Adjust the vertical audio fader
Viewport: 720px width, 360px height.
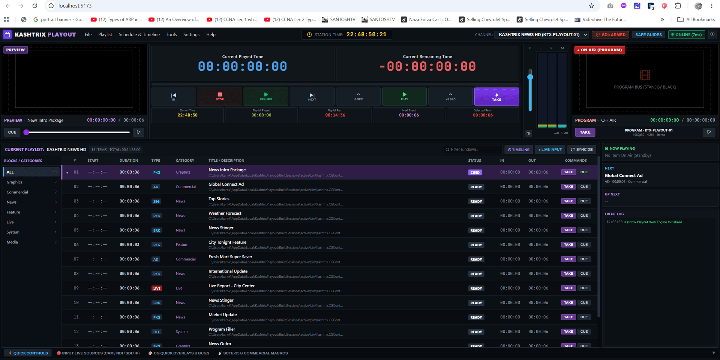pos(530,90)
